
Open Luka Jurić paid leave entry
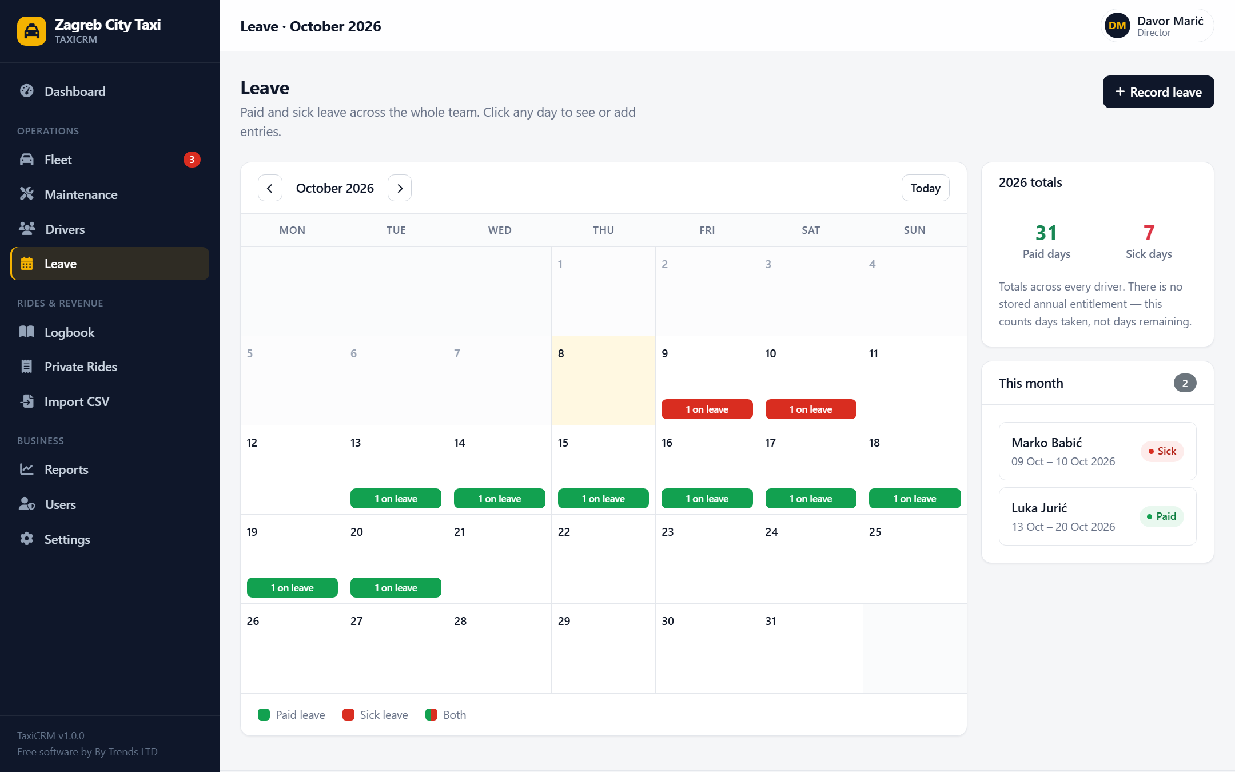1097,516
